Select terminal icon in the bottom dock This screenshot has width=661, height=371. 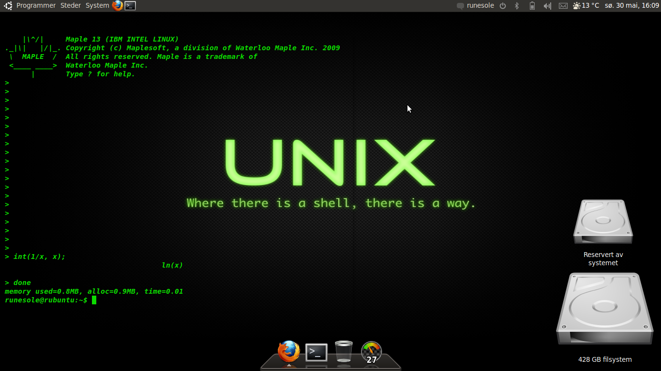coord(316,352)
